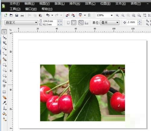Pick the Eyedropper tool
Viewport: 151px width, 131px height.
tap(4, 103)
